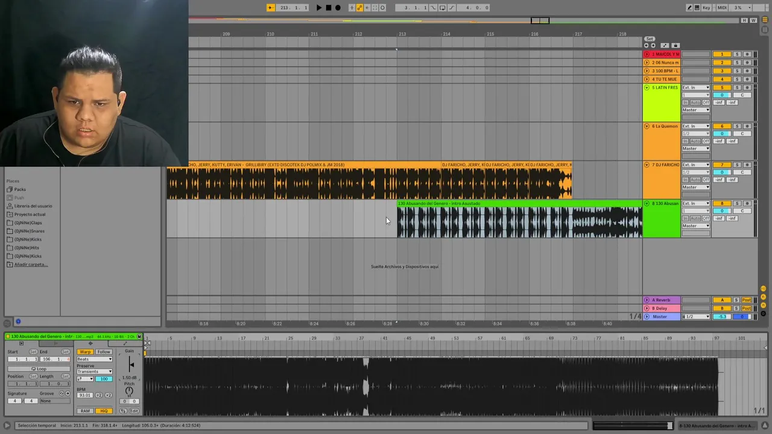Open (DjNiNe)Claps folder in browser
This screenshot has height=434, width=772.
[28, 223]
